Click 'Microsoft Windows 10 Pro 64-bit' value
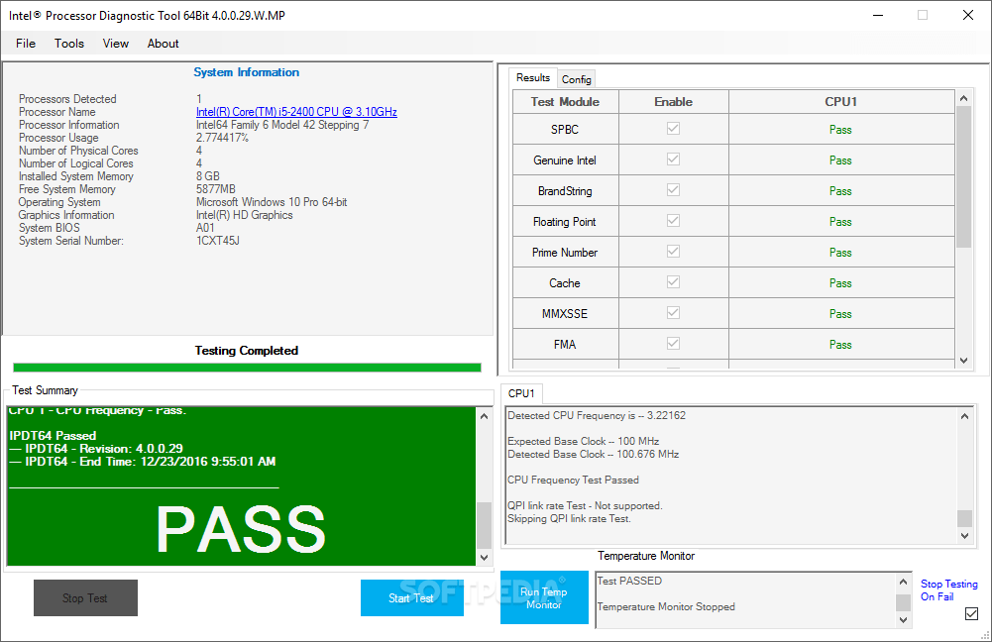The image size is (992, 642). tap(272, 202)
